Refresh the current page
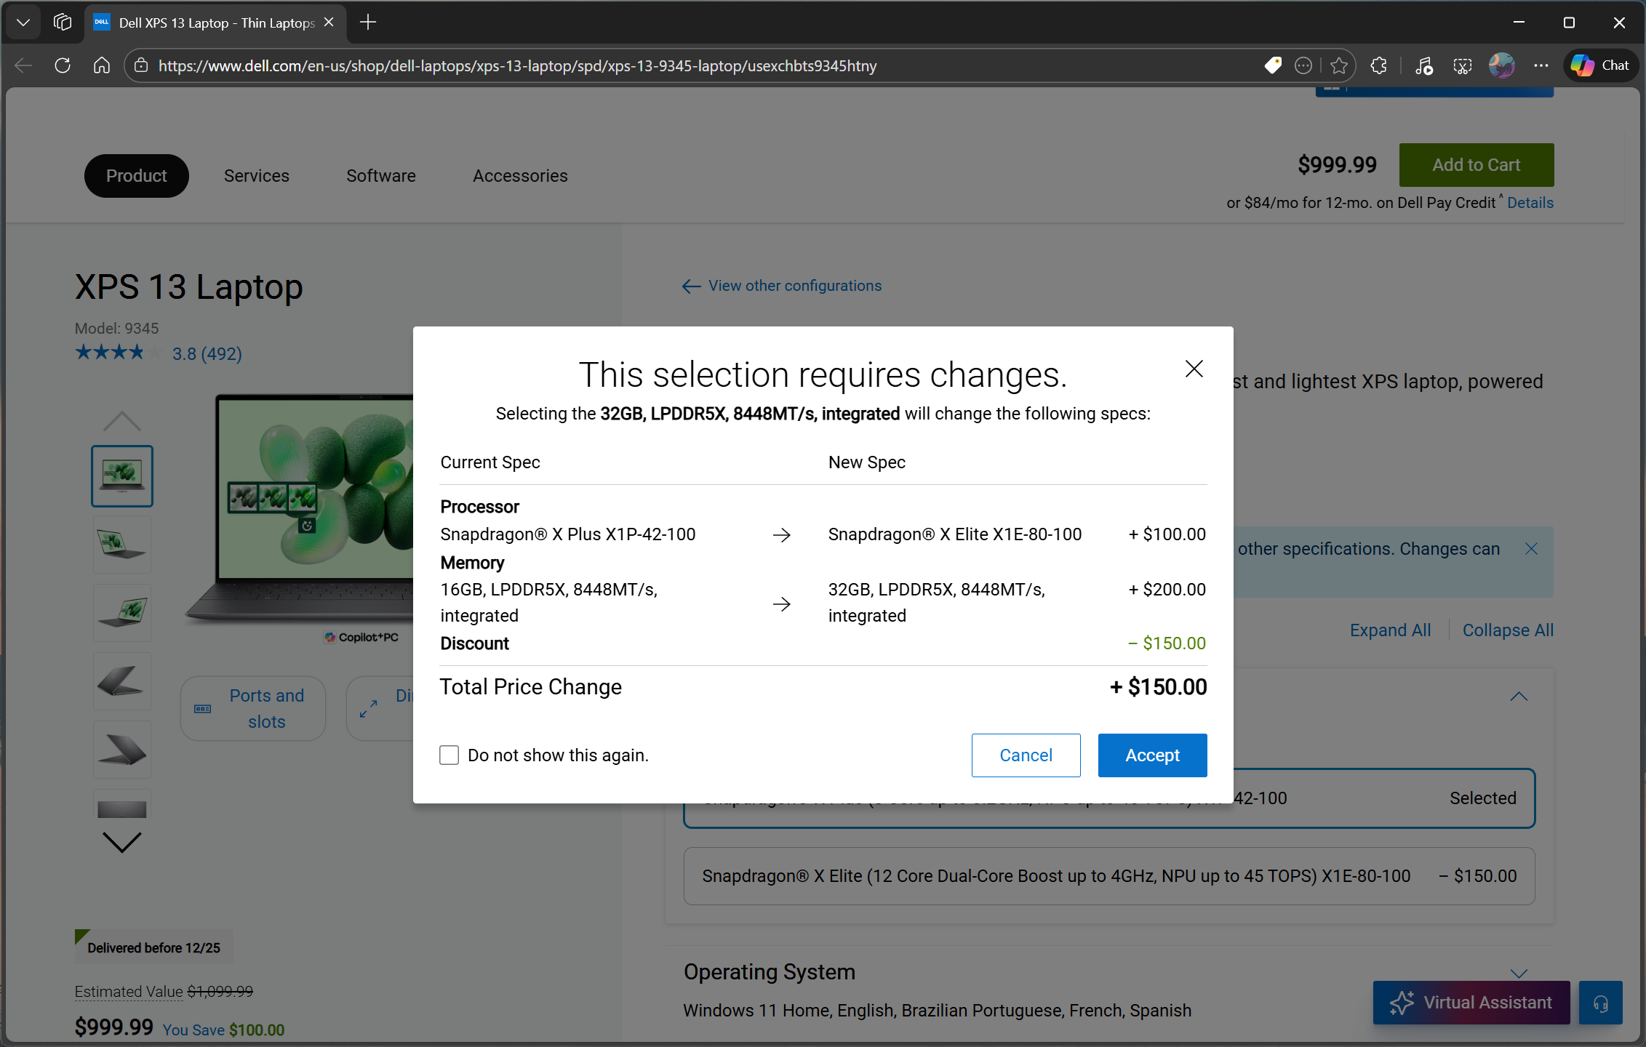Screen dimensions: 1646x1047 click(63, 65)
